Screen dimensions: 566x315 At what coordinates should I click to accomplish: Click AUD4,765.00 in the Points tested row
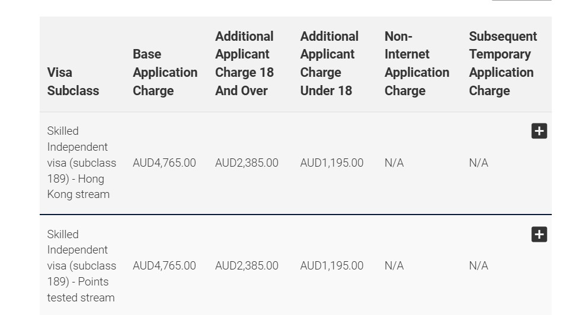pos(164,266)
